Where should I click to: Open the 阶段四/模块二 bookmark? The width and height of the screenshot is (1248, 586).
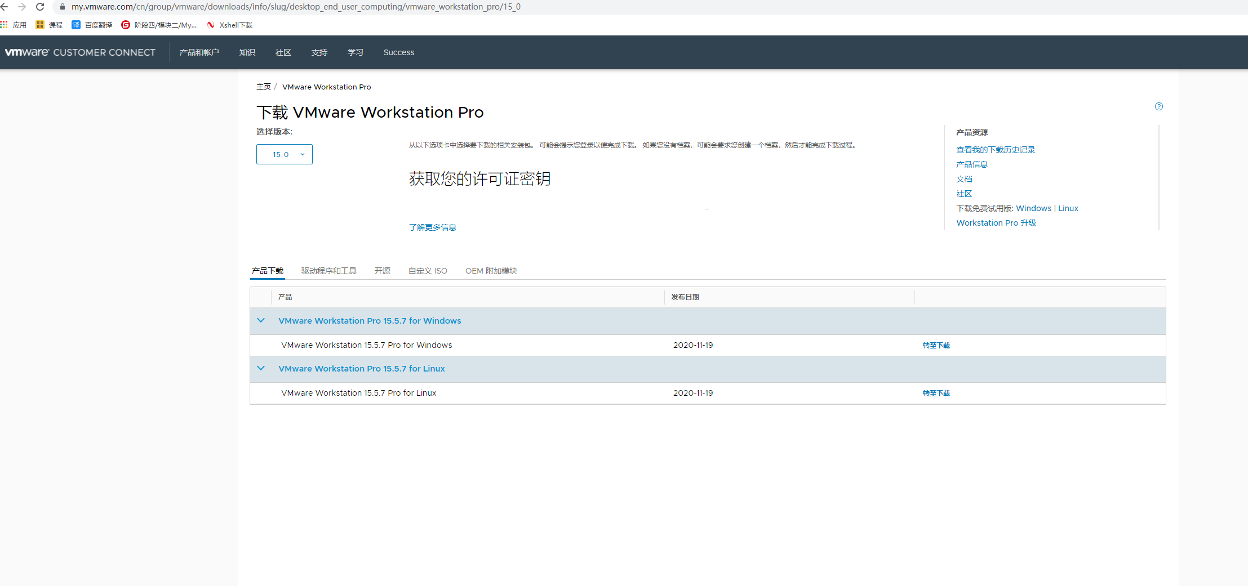tap(159, 25)
